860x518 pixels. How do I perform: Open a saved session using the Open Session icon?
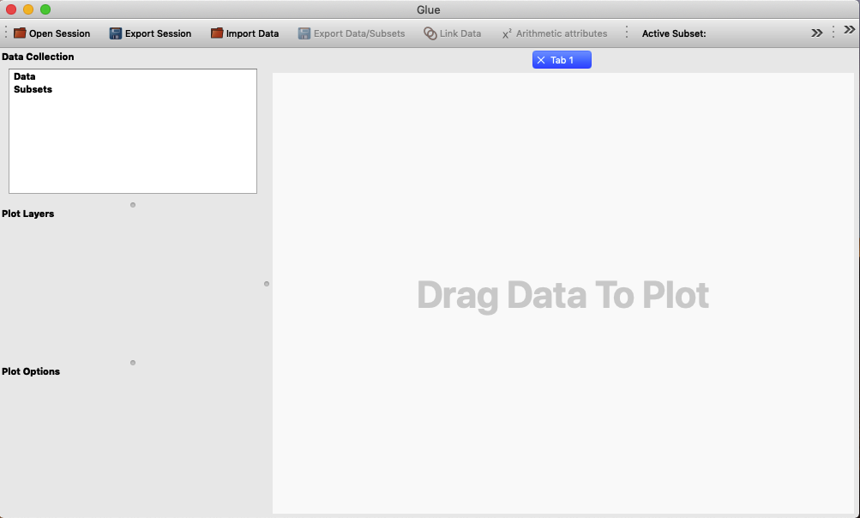(17, 33)
